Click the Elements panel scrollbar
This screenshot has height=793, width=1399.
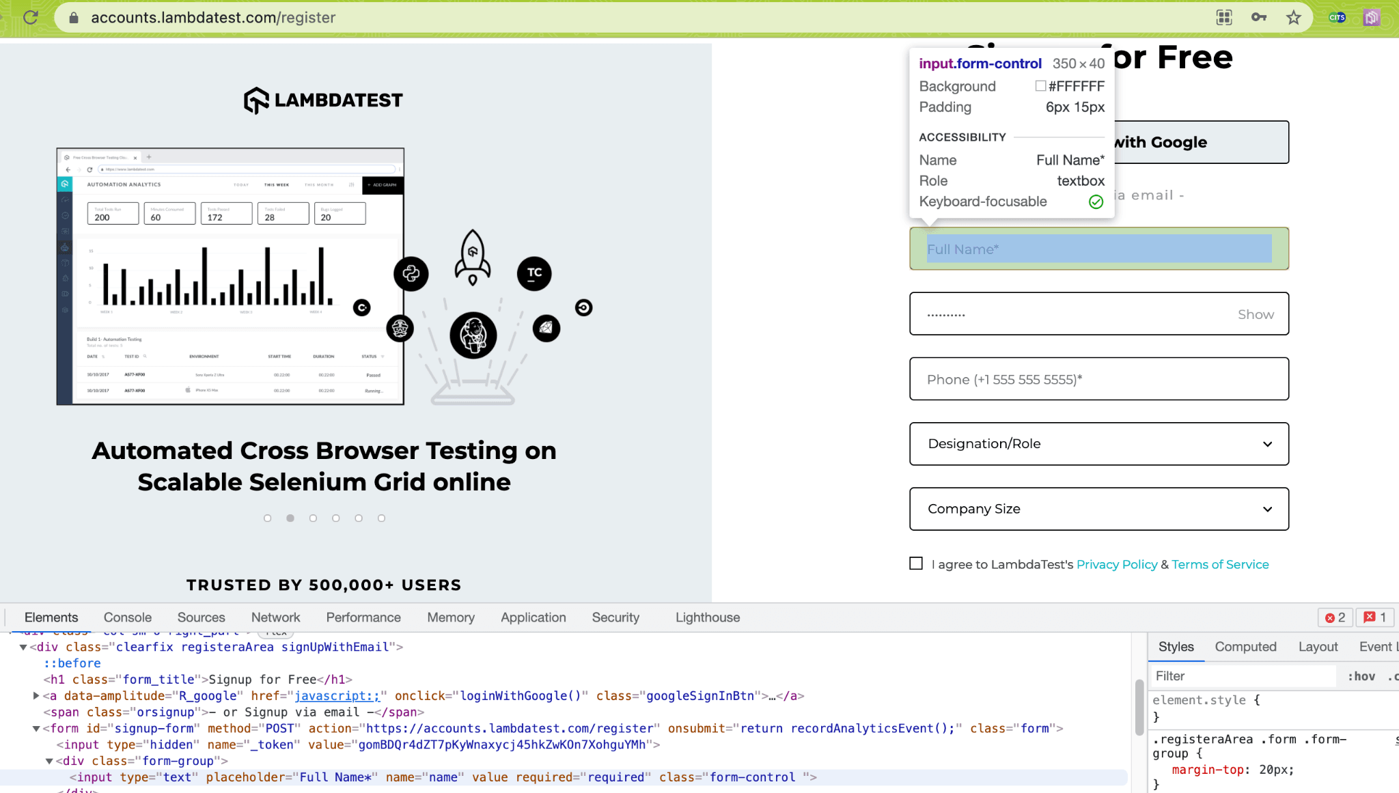tap(1139, 708)
